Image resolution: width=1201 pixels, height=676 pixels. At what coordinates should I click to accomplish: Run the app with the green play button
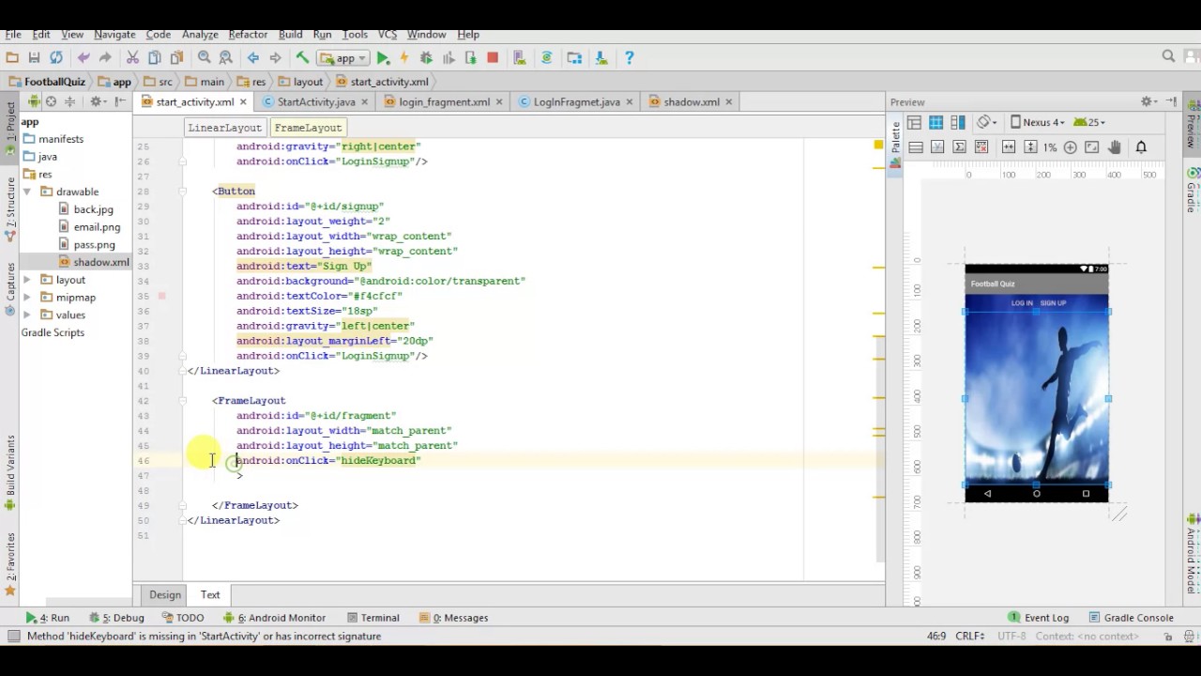pos(383,58)
